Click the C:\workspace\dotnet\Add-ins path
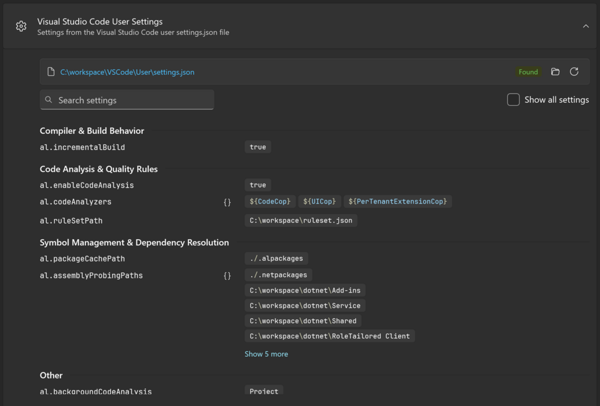 point(305,290)
